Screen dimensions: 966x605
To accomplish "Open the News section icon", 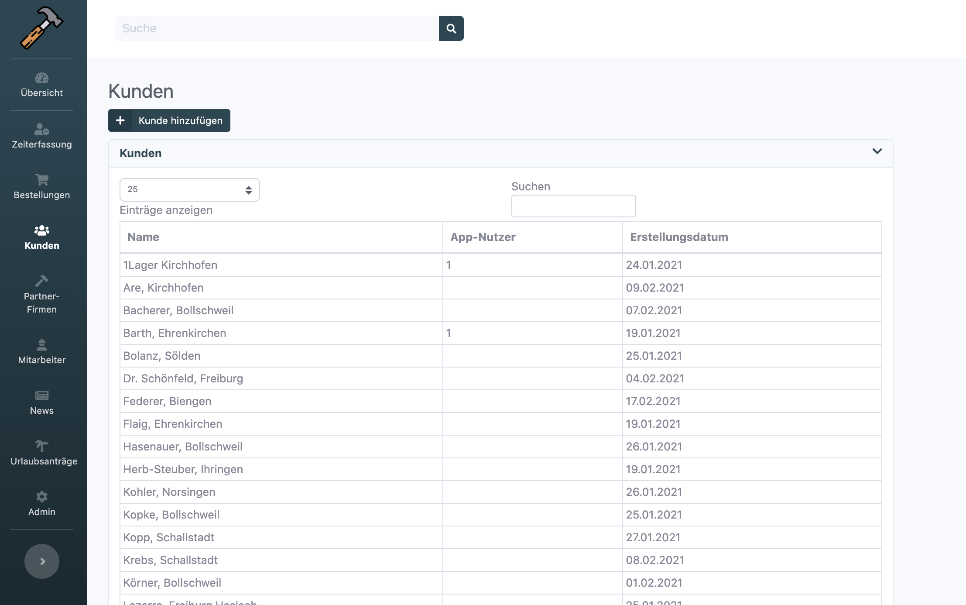I will (42, 396).
